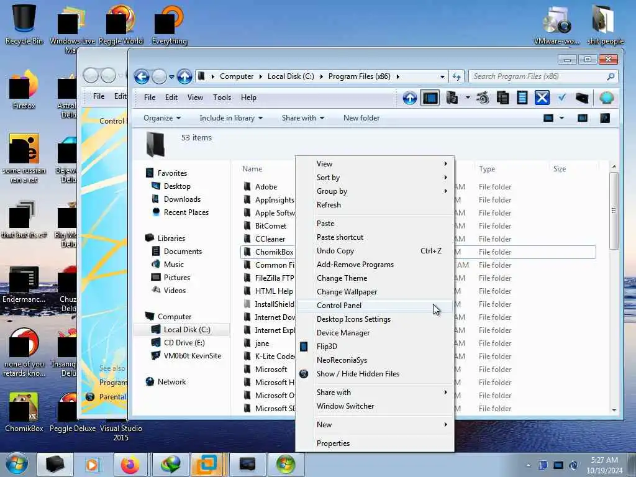636x477 pixels.
Task: Choose Change Wallpaper in context menu
Action: tap(375, 292)
